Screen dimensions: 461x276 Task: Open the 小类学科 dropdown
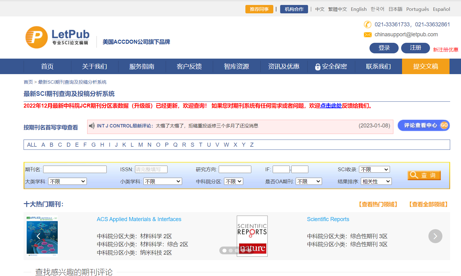coord(163,181)
